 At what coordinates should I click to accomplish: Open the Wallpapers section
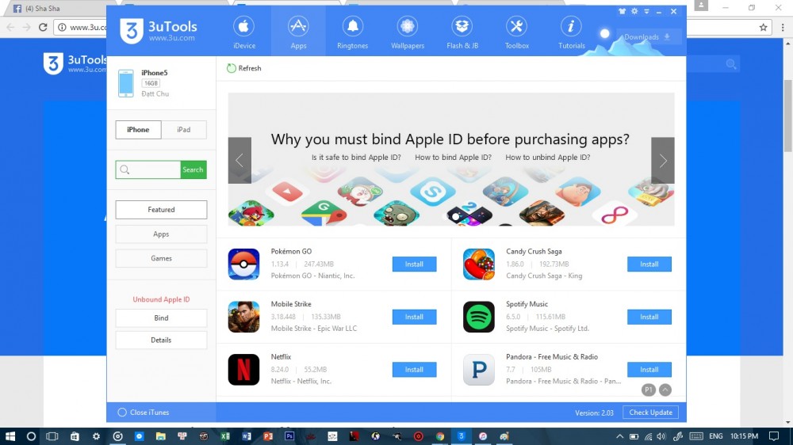tap(407, 32)
